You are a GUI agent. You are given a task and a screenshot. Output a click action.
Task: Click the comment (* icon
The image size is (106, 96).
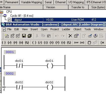coord(102,43)
